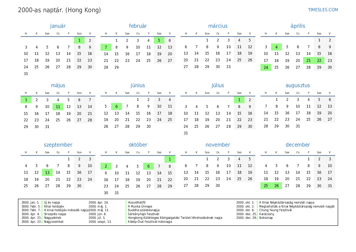Select the december month heading

298,145
